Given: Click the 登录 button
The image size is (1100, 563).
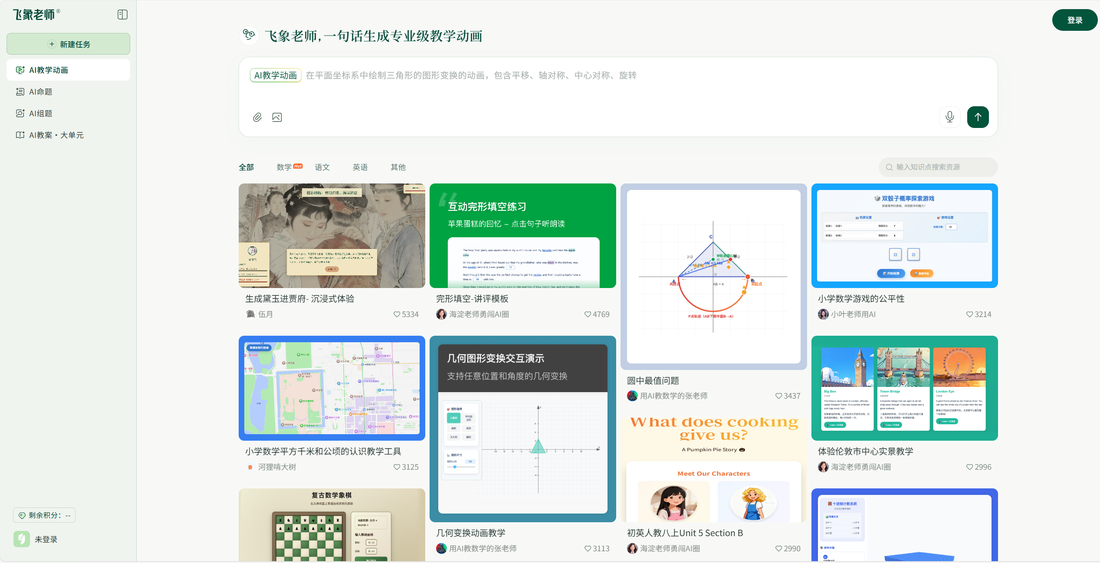Looking at the screenshot, I should (x=1074, y=20).
